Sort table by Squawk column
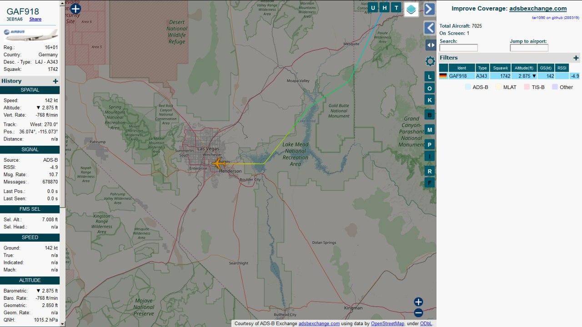 click(500, 68)
